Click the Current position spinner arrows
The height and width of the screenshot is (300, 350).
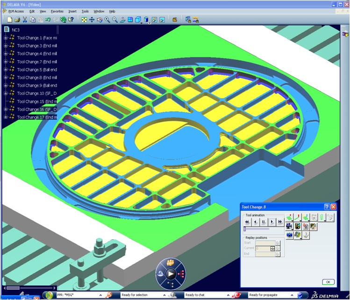pos(272,248)
